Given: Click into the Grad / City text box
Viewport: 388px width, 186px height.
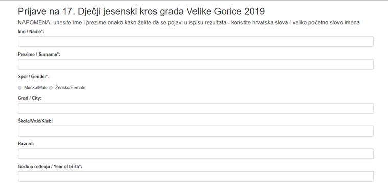Looking at the screenshot, I should coord(196,109).
